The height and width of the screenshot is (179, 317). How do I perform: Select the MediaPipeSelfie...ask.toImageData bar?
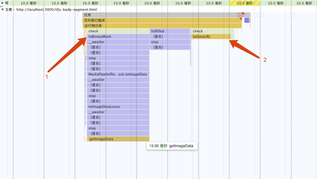(118, 74)
